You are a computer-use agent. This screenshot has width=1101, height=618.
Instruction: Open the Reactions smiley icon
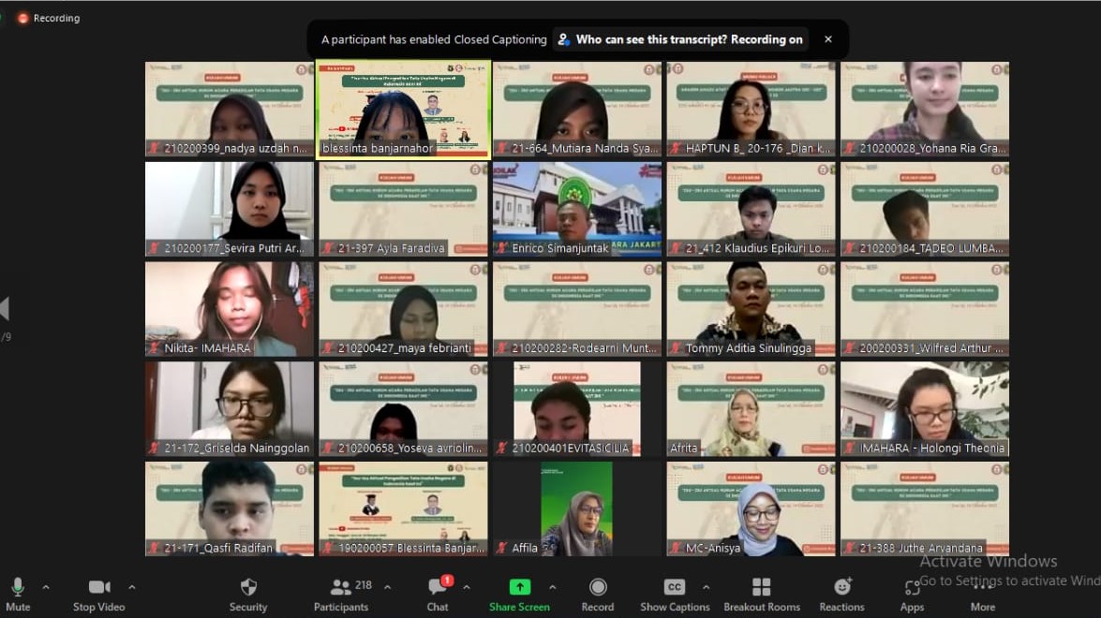pos(841,586)
